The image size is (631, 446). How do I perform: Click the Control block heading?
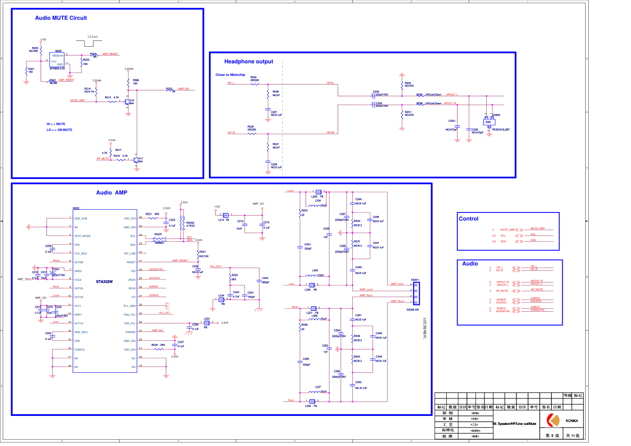(x=468, y=219)
